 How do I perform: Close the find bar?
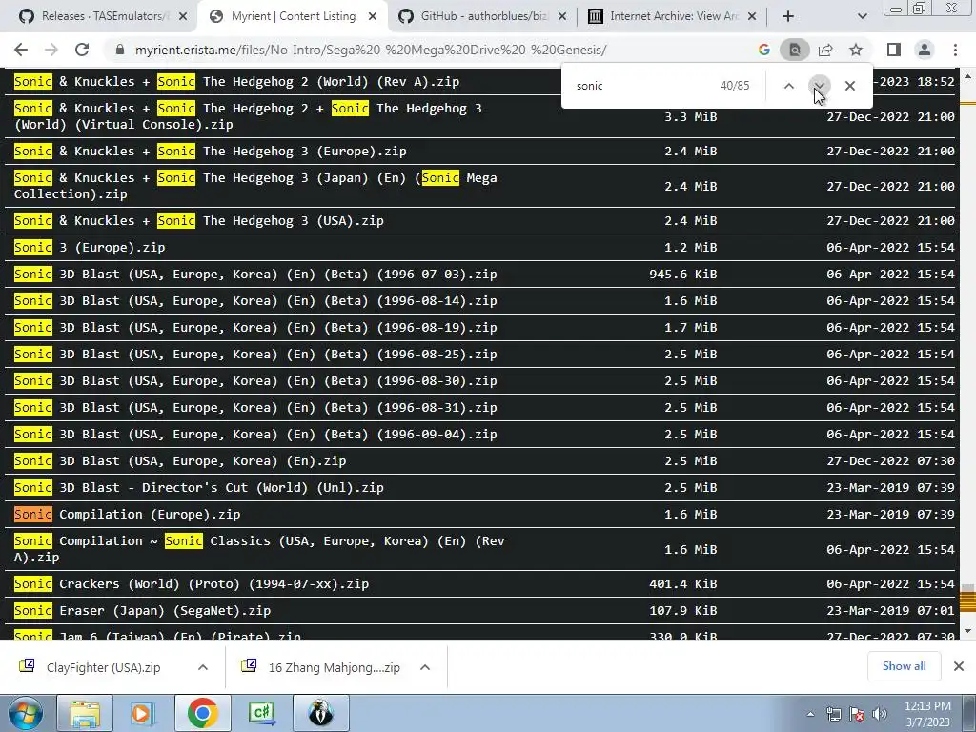coord(849,86)
